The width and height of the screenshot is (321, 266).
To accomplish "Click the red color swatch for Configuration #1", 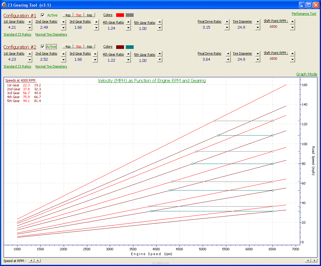I will (x=120, y=15).
